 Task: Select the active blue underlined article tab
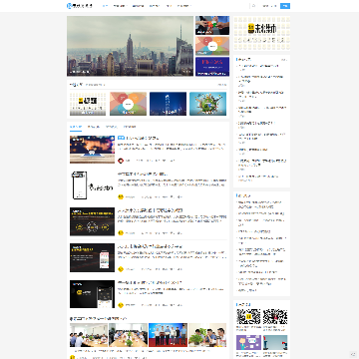[76, 127]
